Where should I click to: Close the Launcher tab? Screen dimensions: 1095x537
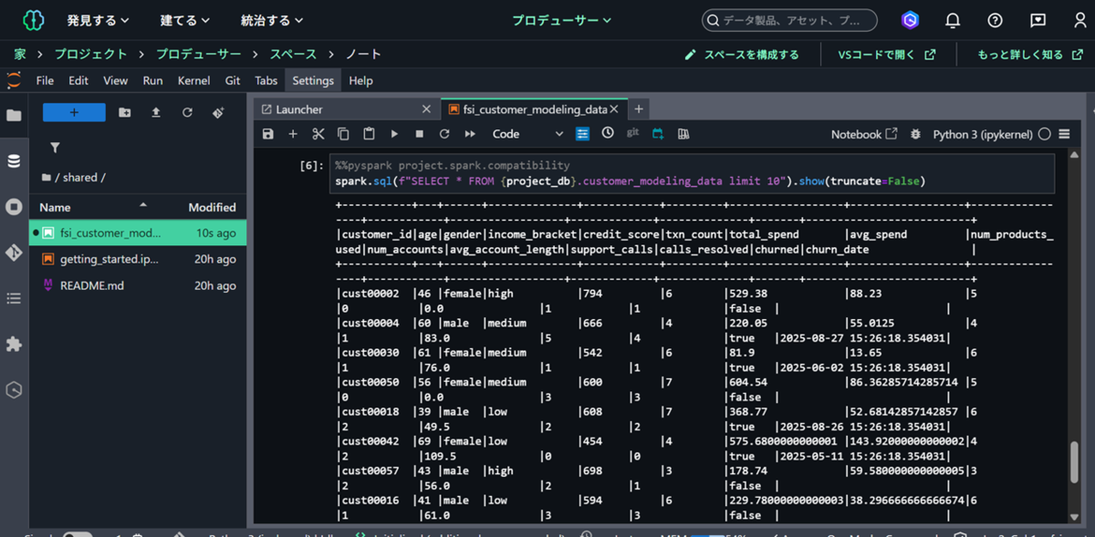click(426, 109)
